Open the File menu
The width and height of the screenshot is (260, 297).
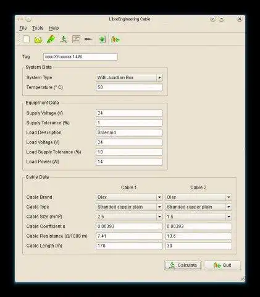coord(23,28)
